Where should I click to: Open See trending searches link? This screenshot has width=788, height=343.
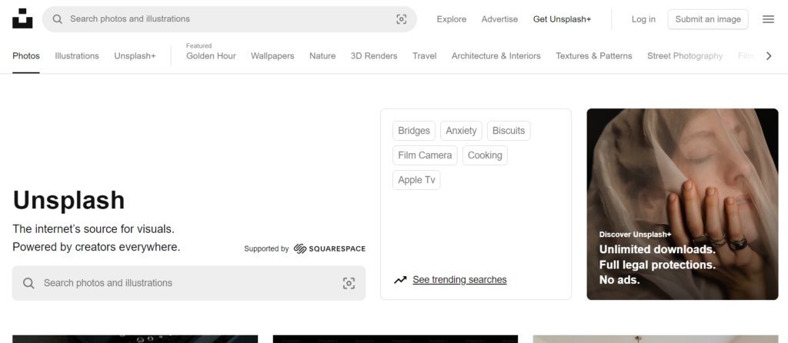[459, 280]
